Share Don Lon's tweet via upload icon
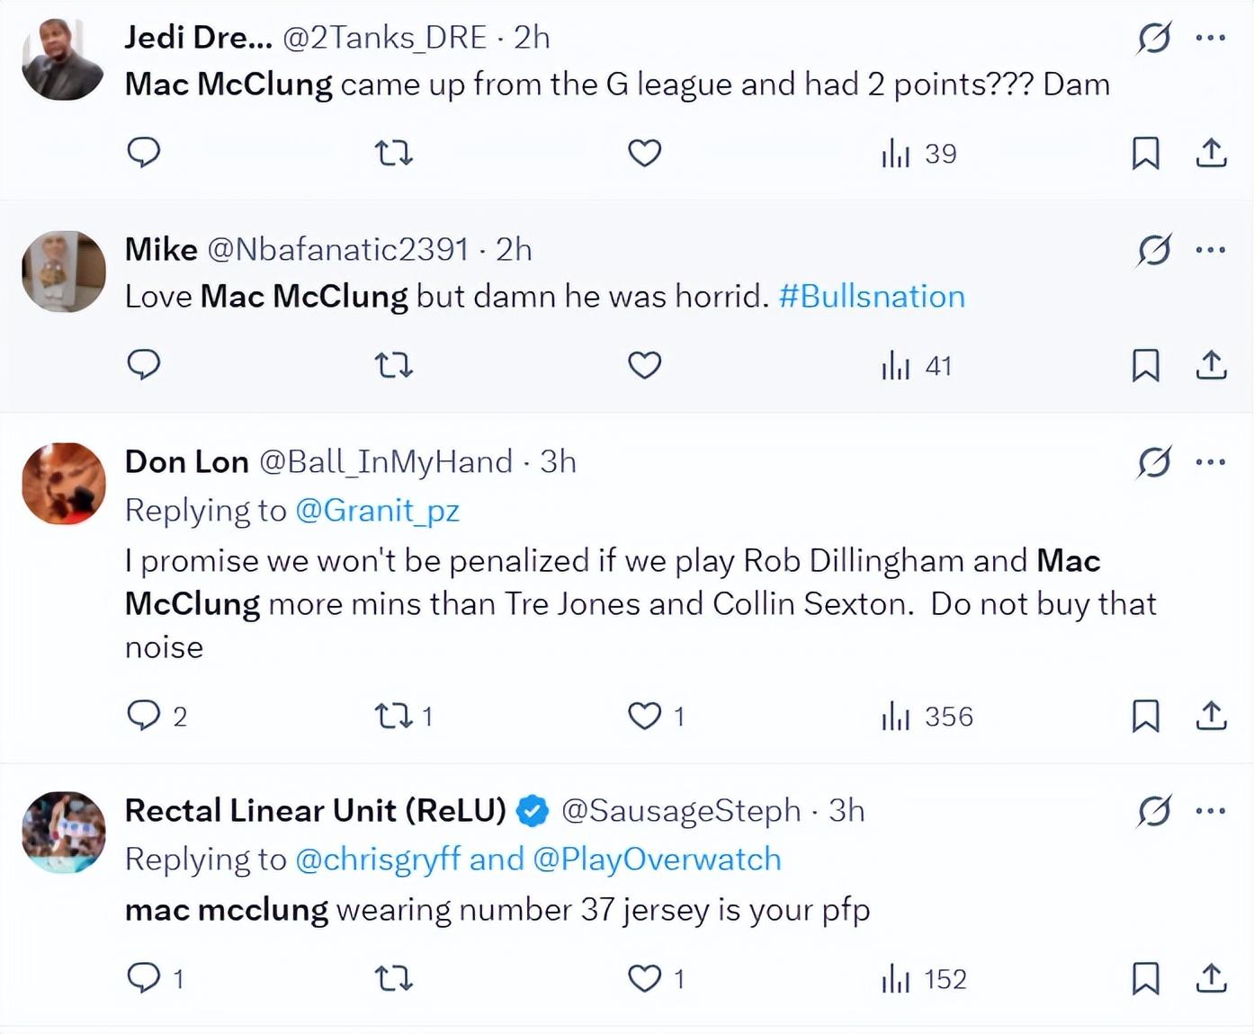 1212,716
